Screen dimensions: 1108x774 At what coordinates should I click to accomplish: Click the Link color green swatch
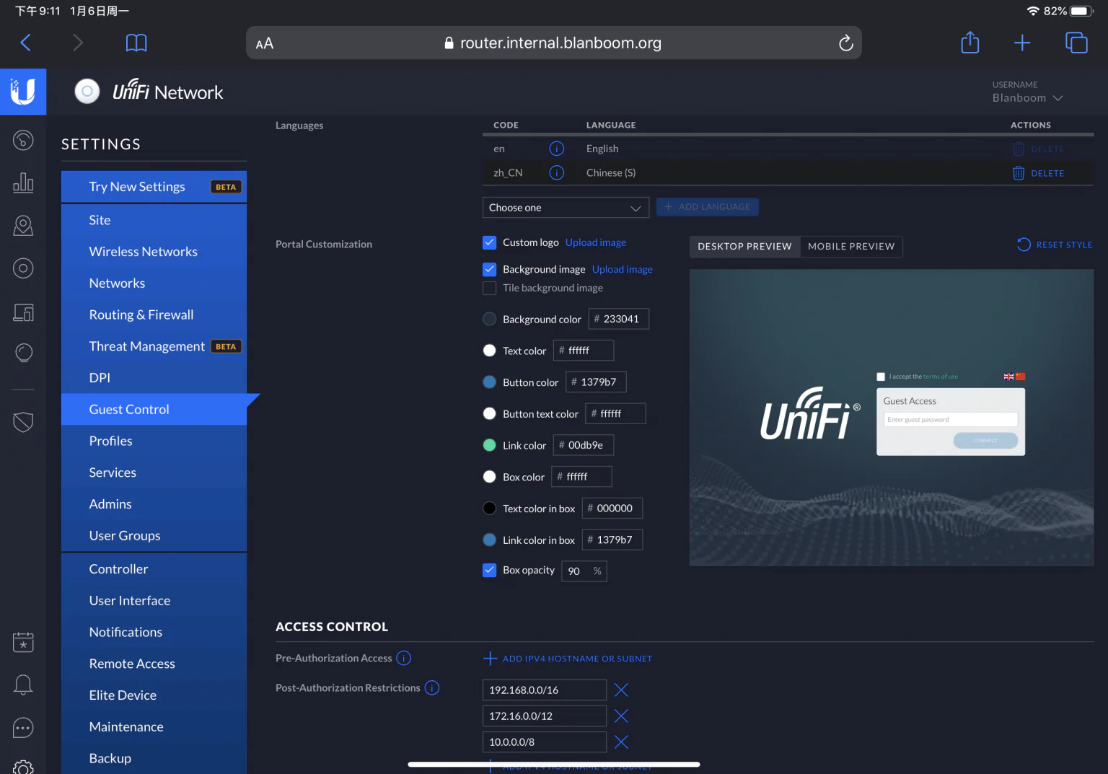(x=490, y=445)
